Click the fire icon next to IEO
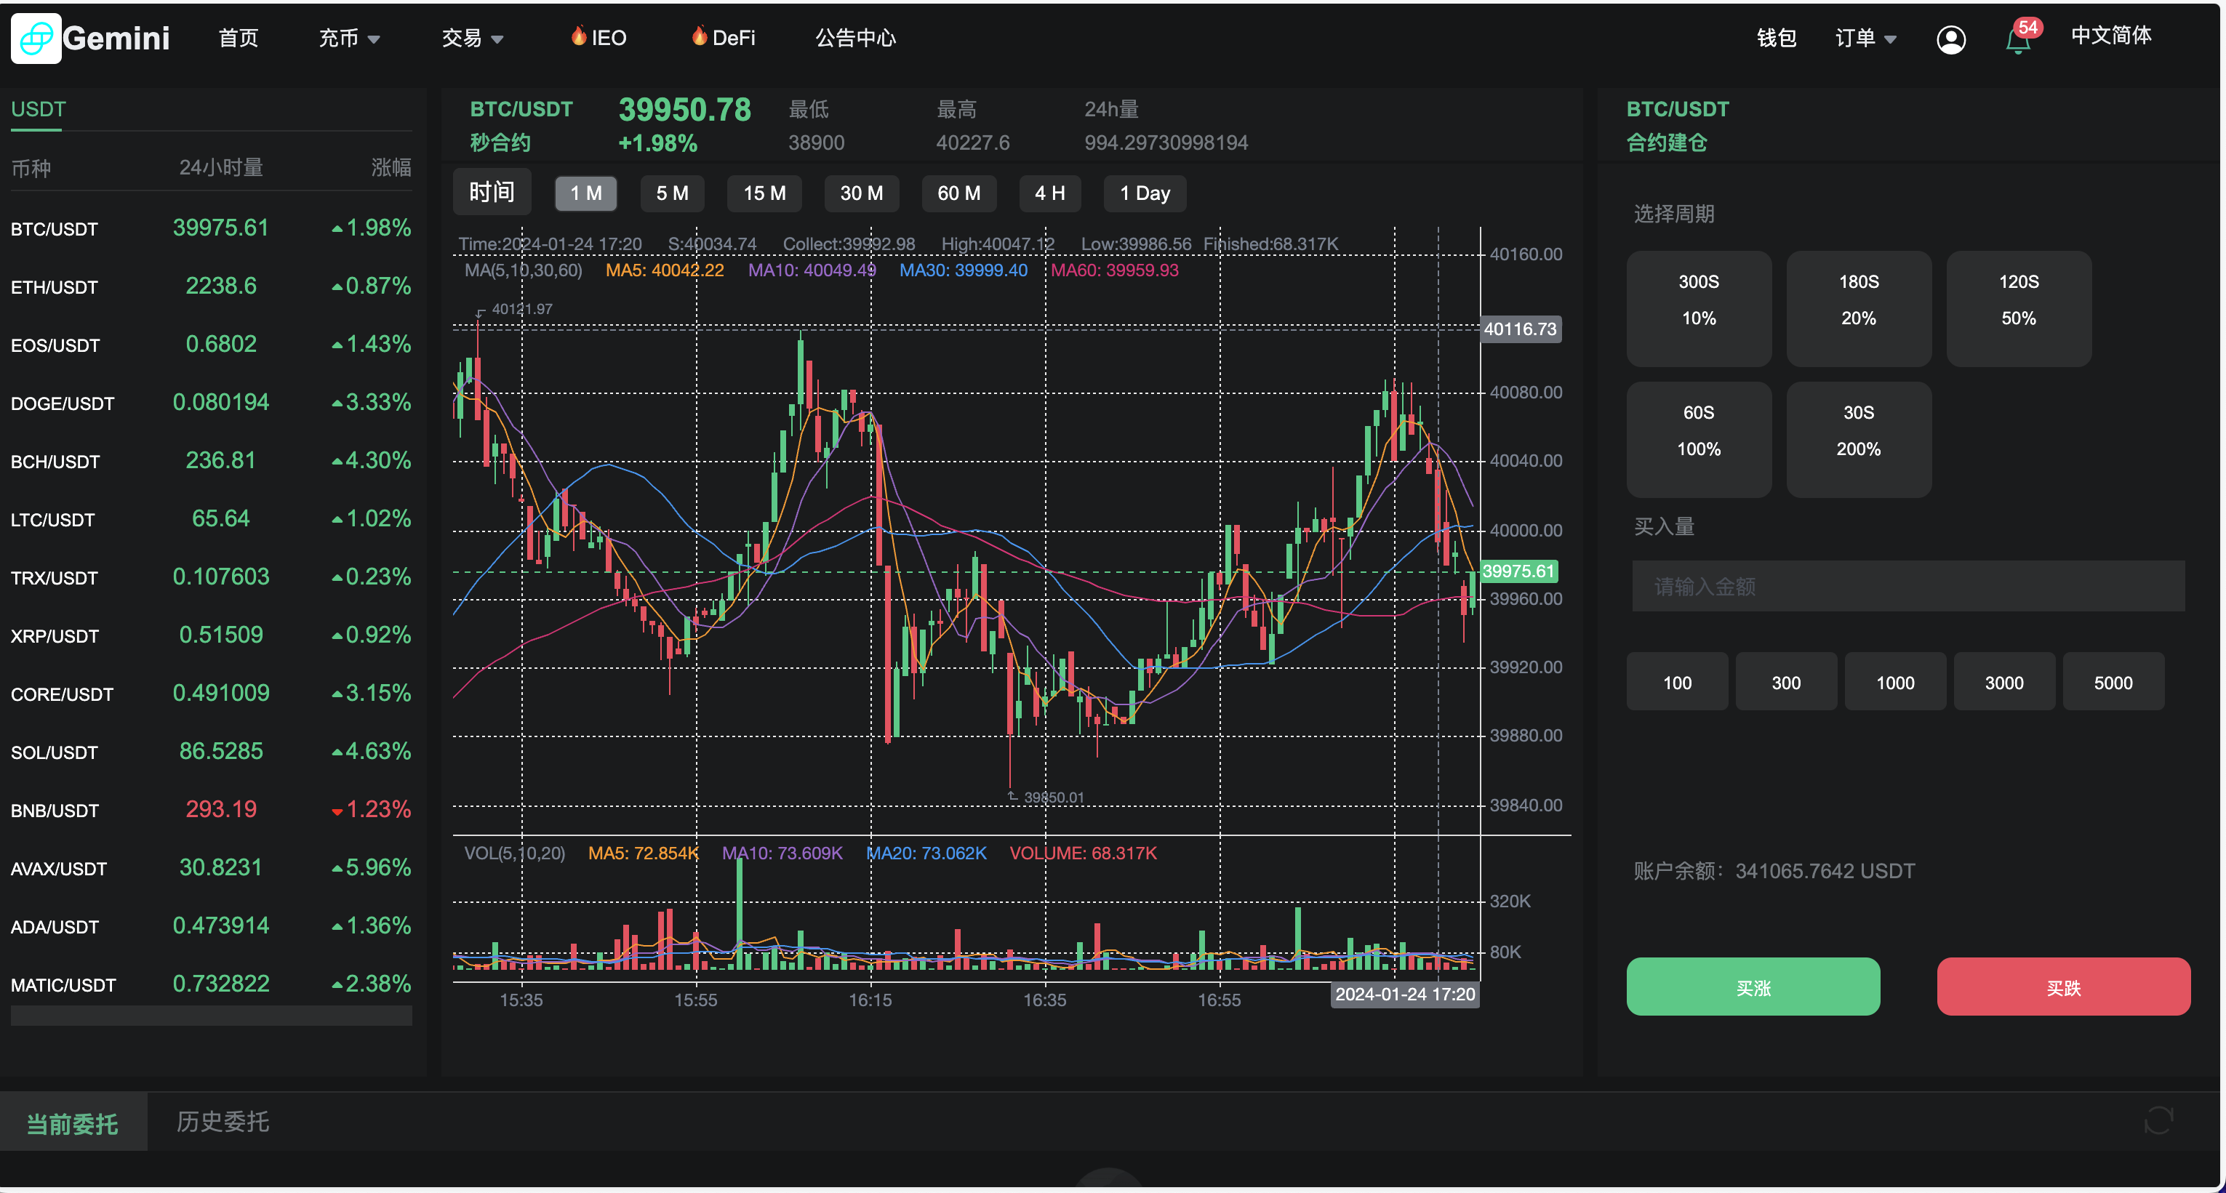The height and width of the screenshot is (1193, 2226). click(x=579, y=36)
